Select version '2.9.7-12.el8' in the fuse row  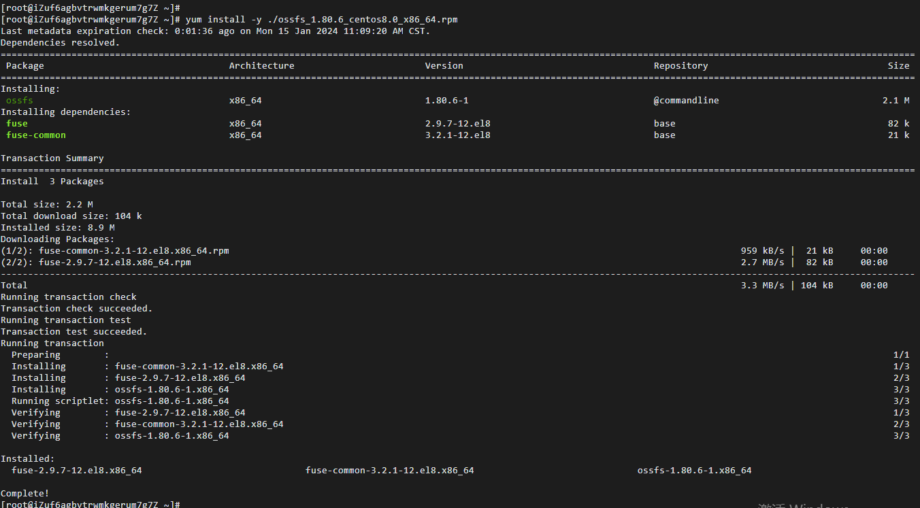[458, 123]
